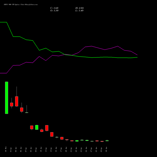Click the opening price value O: 1.50
Viewport: 157px width, 157px height.
[54, 11]
